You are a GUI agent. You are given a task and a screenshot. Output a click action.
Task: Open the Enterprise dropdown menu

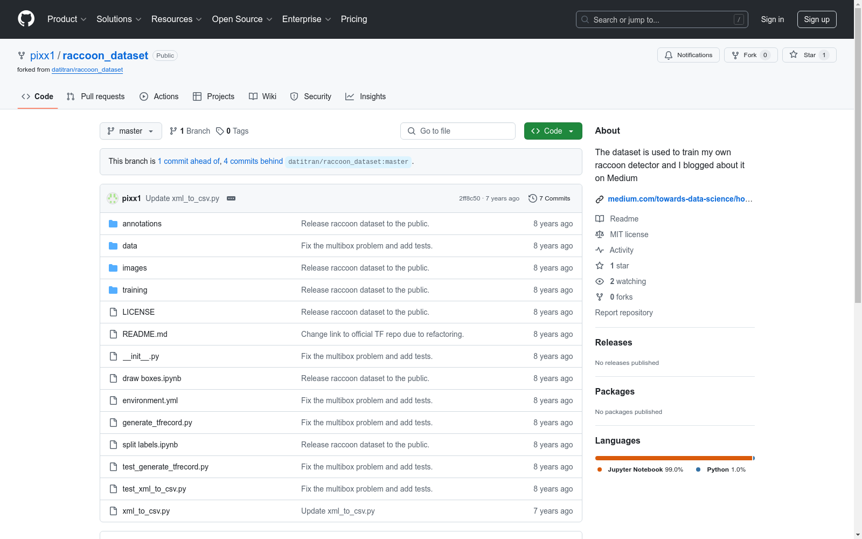coord(307,19)
